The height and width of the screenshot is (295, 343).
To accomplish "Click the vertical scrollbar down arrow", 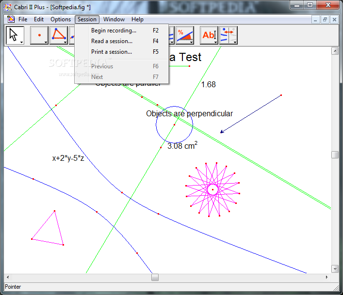I will 335,269.
